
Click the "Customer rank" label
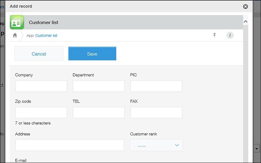click(x=144, y=134)
